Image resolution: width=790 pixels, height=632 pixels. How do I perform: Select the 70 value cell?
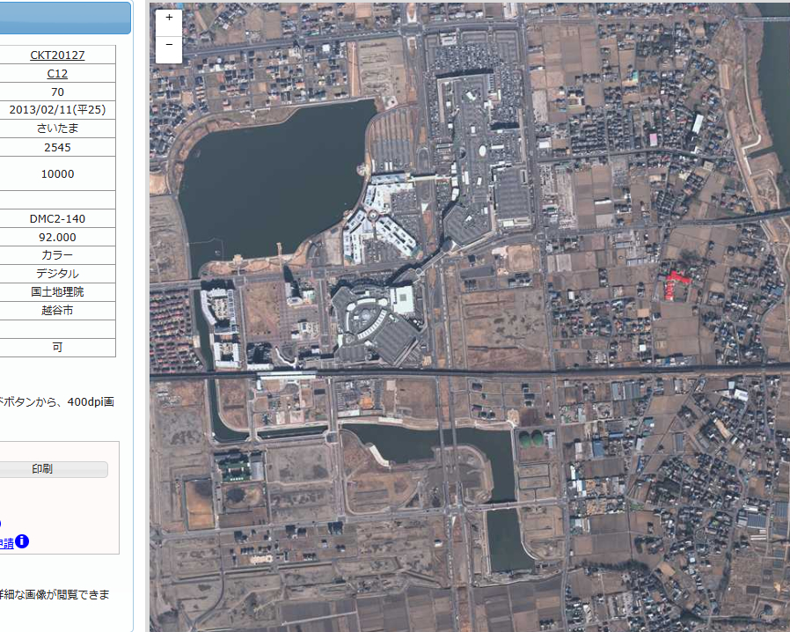tap(57, 92)
